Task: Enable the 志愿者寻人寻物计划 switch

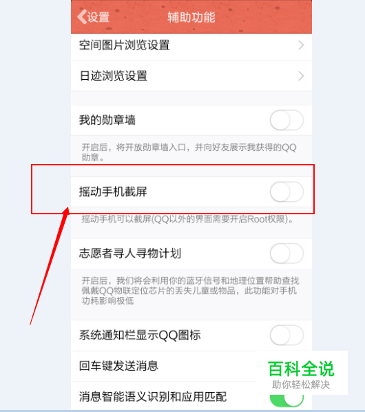Action: click(x=286, y=254)
